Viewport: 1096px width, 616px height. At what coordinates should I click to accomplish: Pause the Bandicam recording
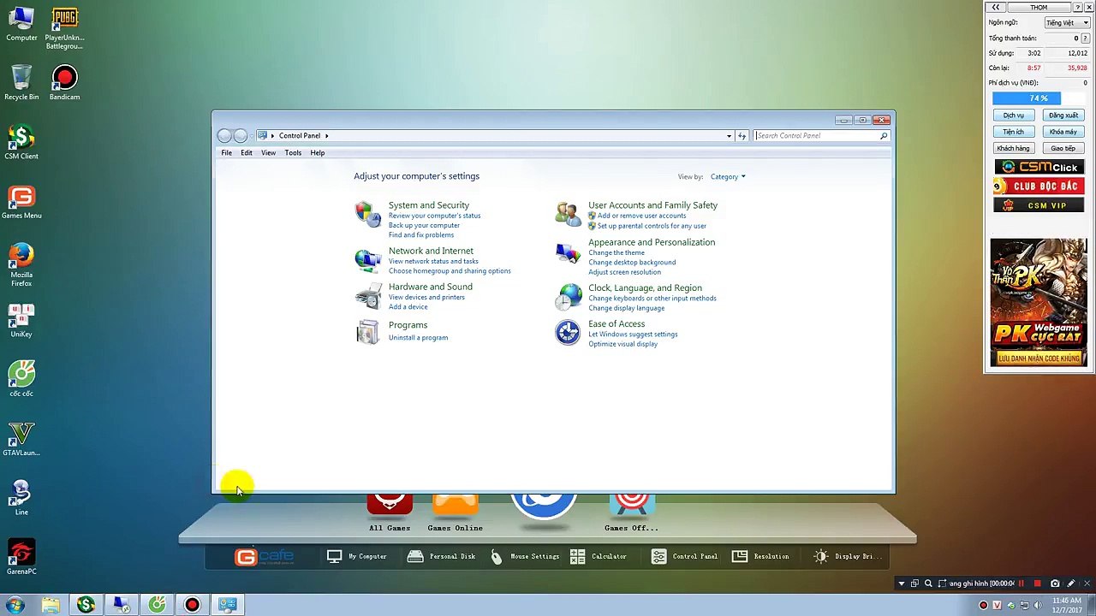click(x=1021, y=583)
